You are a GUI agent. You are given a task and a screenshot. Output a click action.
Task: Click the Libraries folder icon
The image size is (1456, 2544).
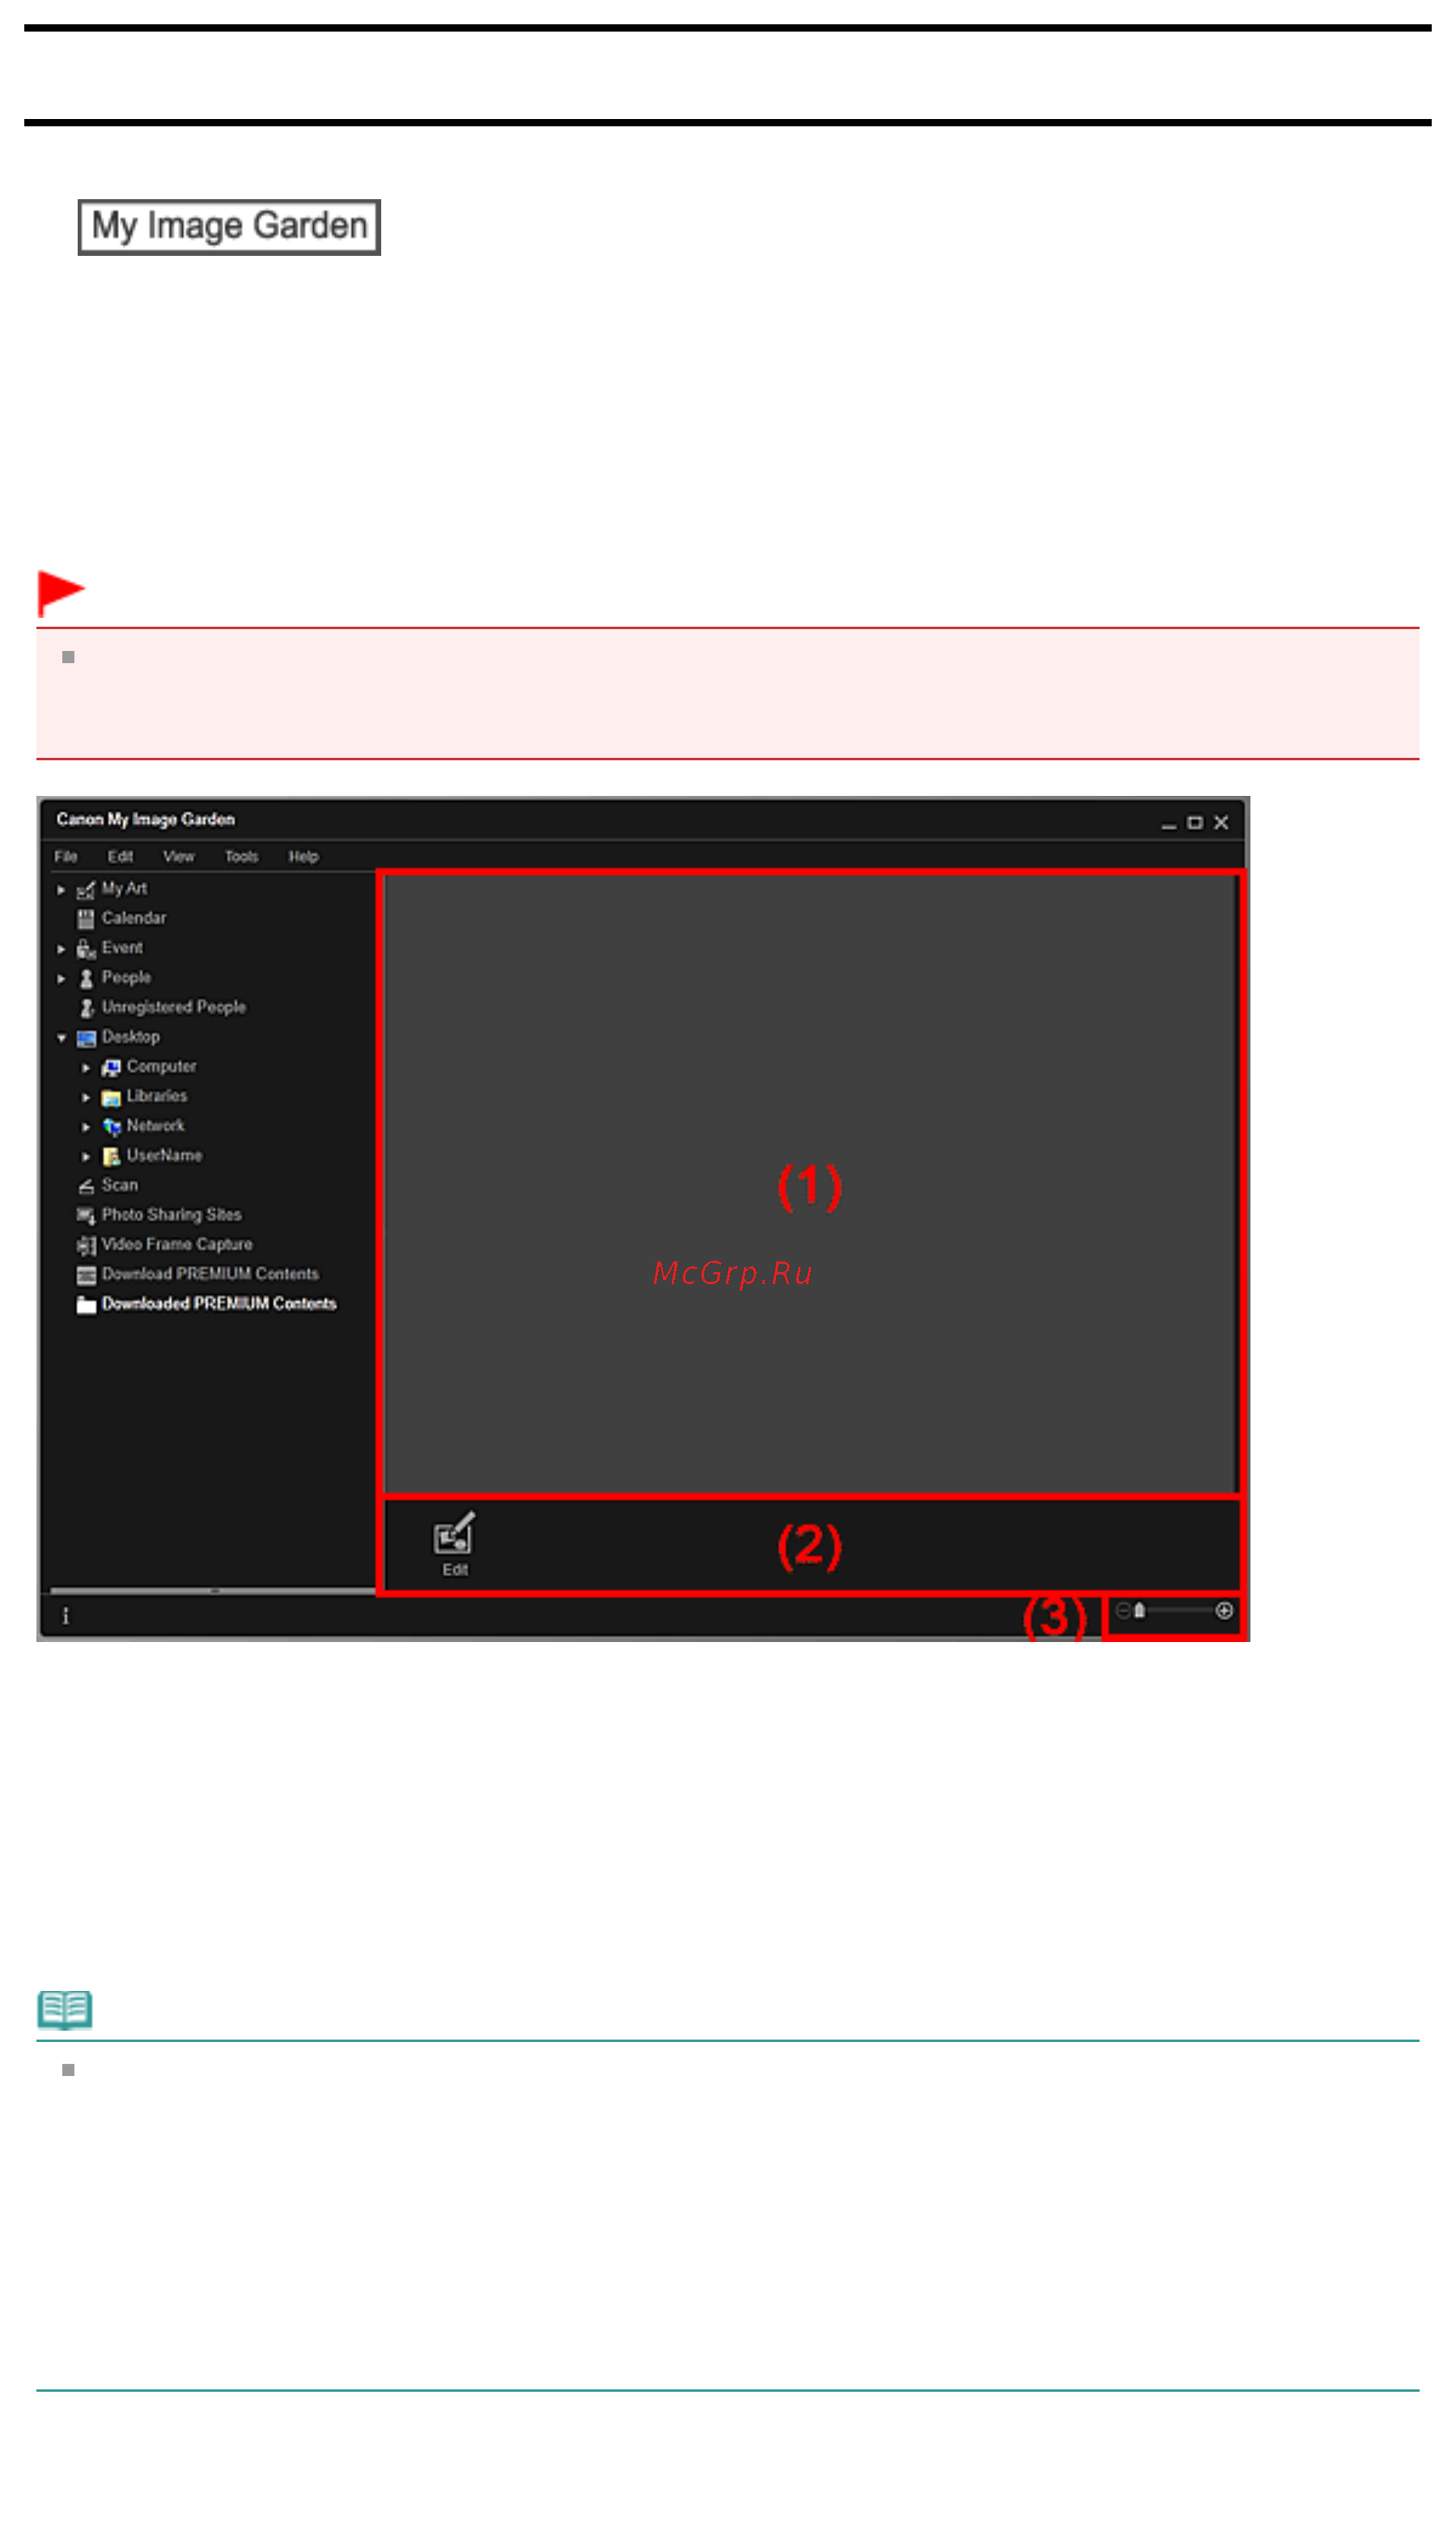[111, 1097]
